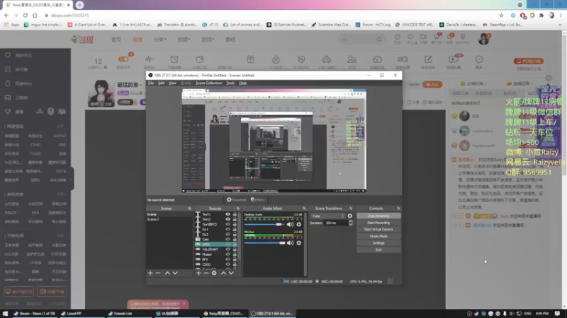Switch to Steam News in the taskbar
The image size is (567, 318).
click(x=34, y=313)
